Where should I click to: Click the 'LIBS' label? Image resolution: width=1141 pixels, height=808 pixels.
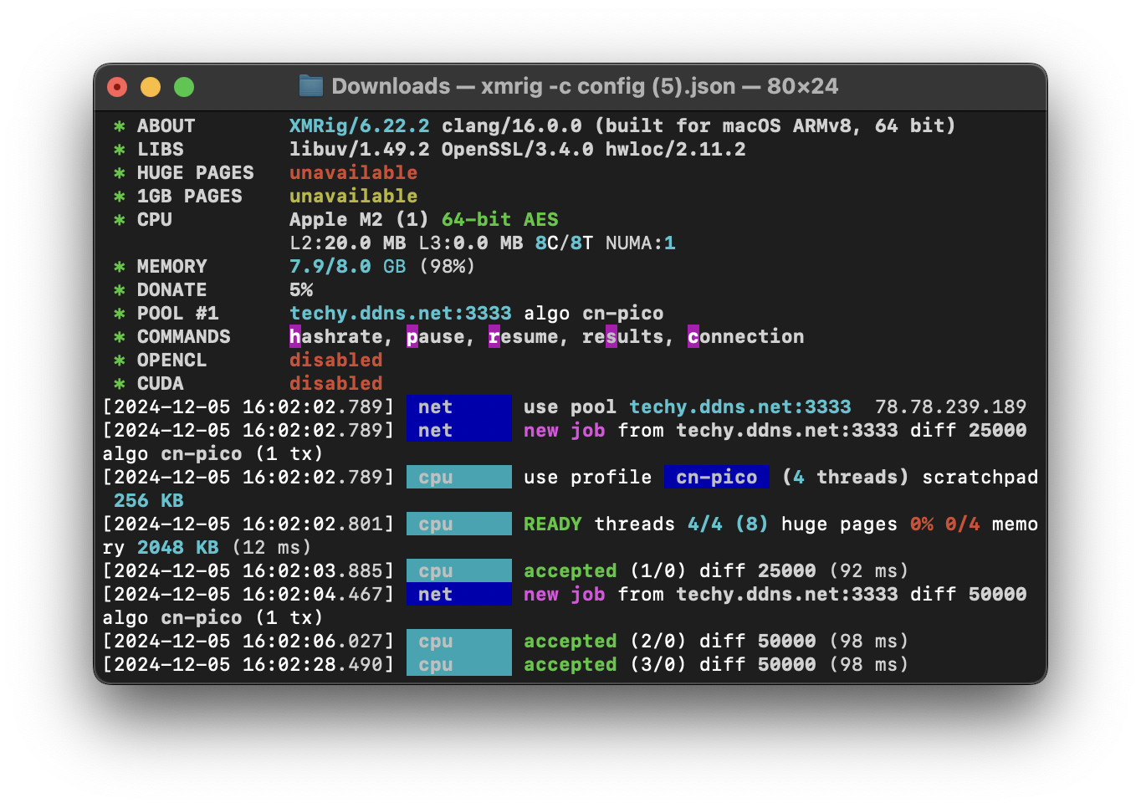coord(161,149)
